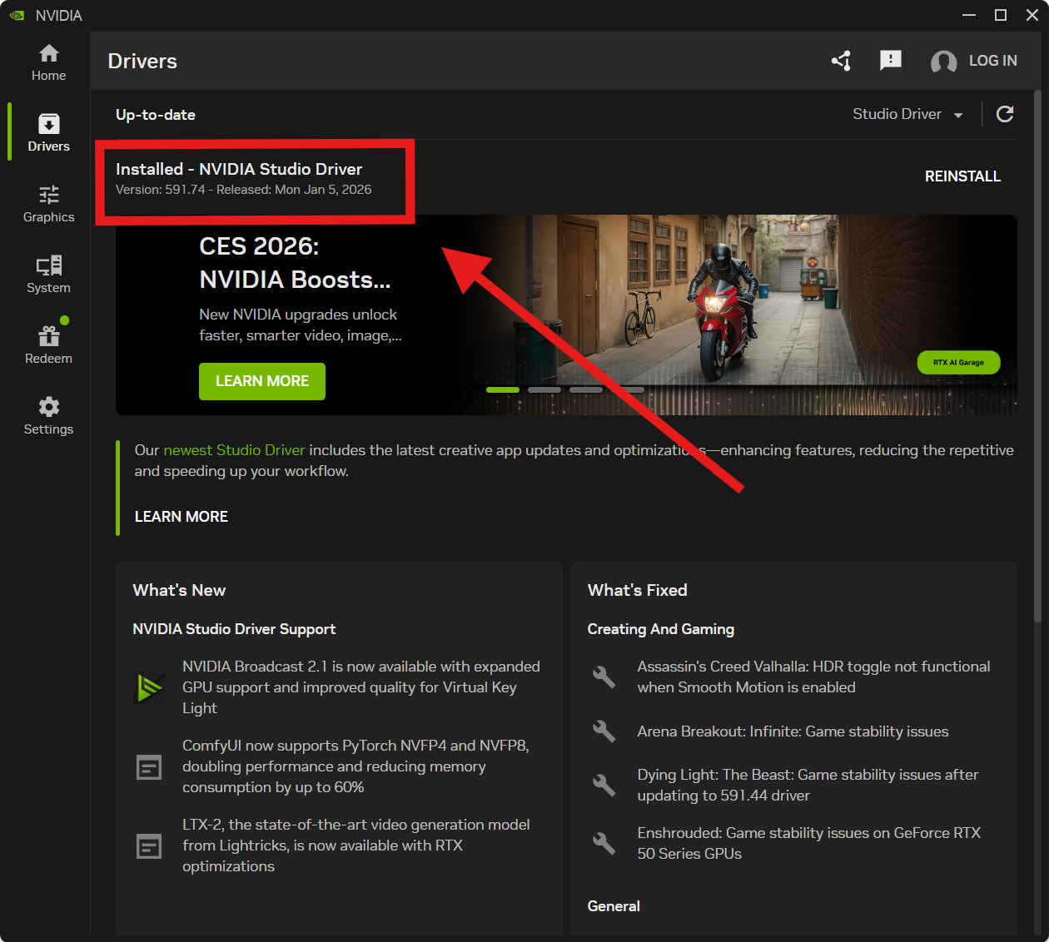Switch to the Drivers tab

pos(48,133)
